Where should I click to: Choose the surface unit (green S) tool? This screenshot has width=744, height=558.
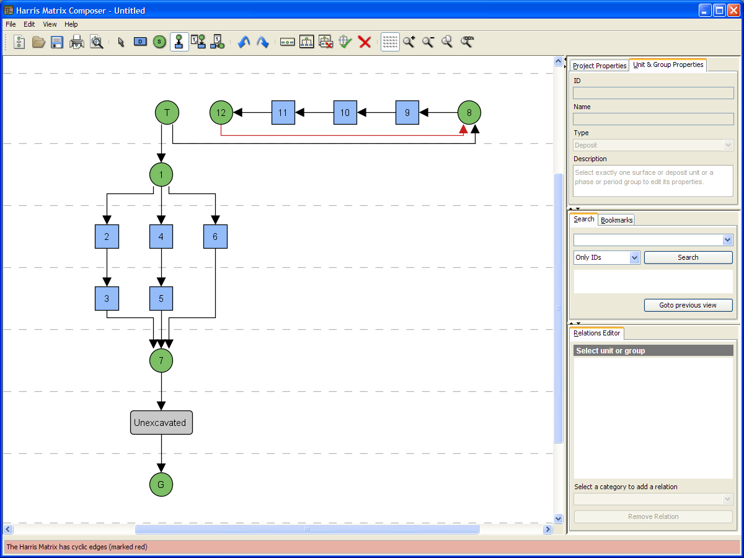coord(159,42)
